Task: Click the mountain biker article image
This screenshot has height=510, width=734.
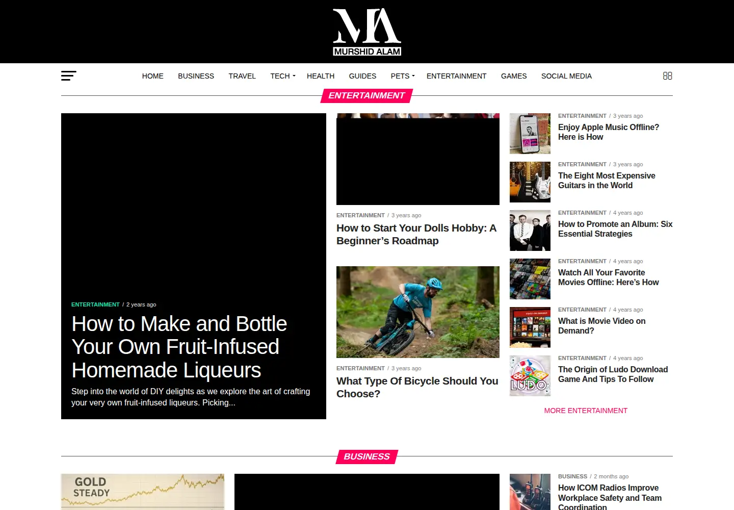Action: (x=418, y=312)
